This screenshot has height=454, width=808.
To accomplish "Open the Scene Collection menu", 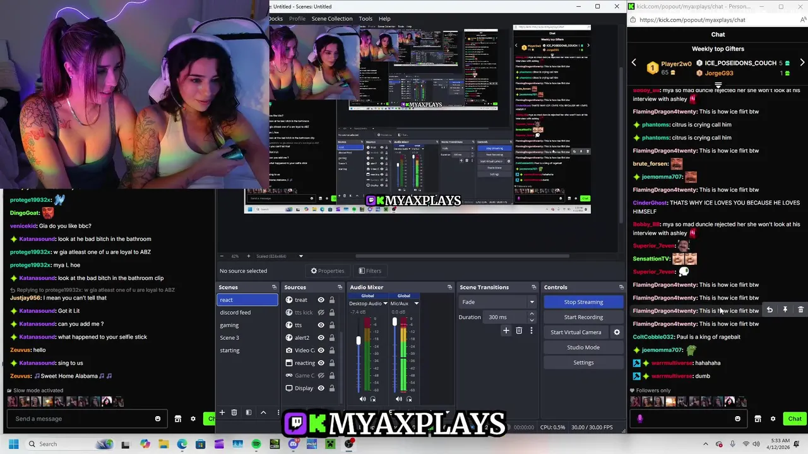I will pos(332,18).
